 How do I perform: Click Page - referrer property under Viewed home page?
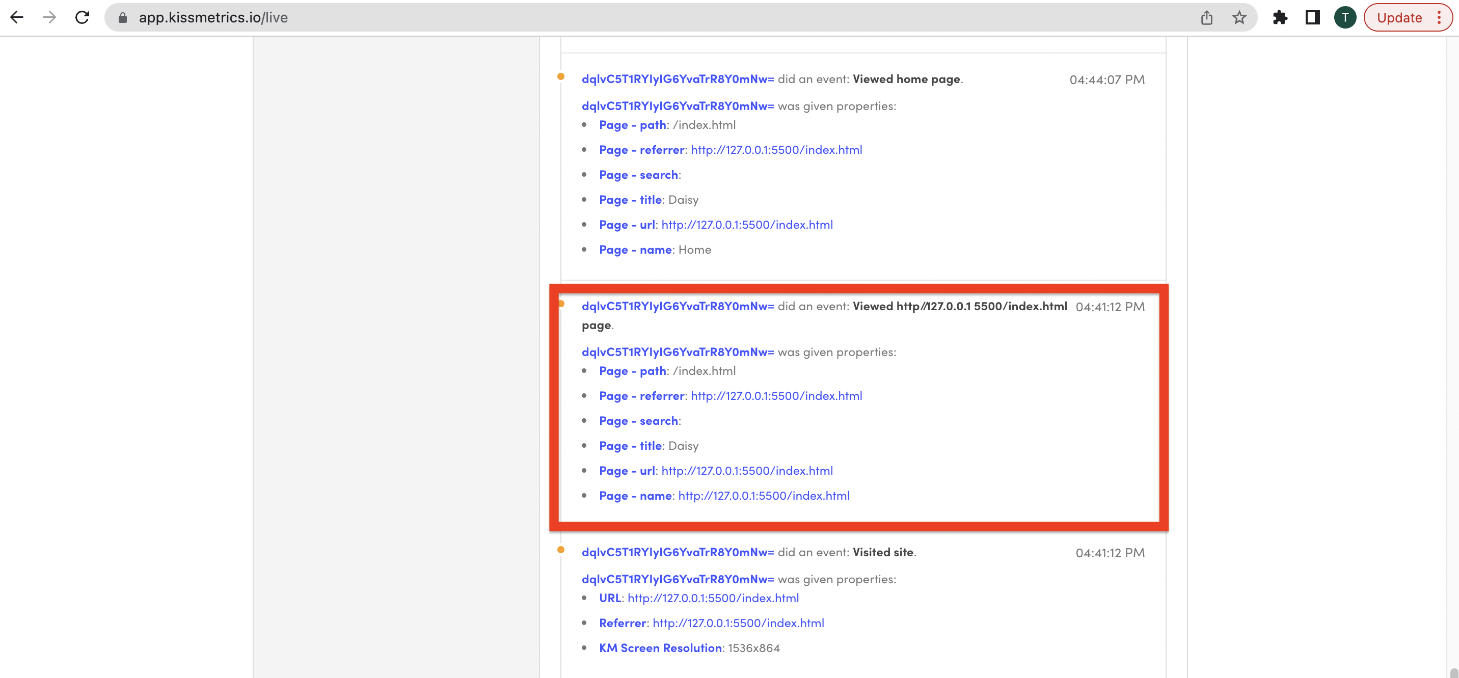pos(641,150)
